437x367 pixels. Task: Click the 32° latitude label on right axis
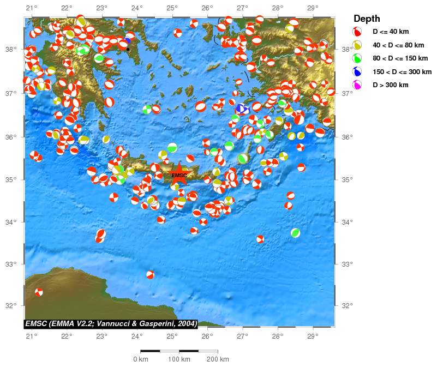pos(346,305)
